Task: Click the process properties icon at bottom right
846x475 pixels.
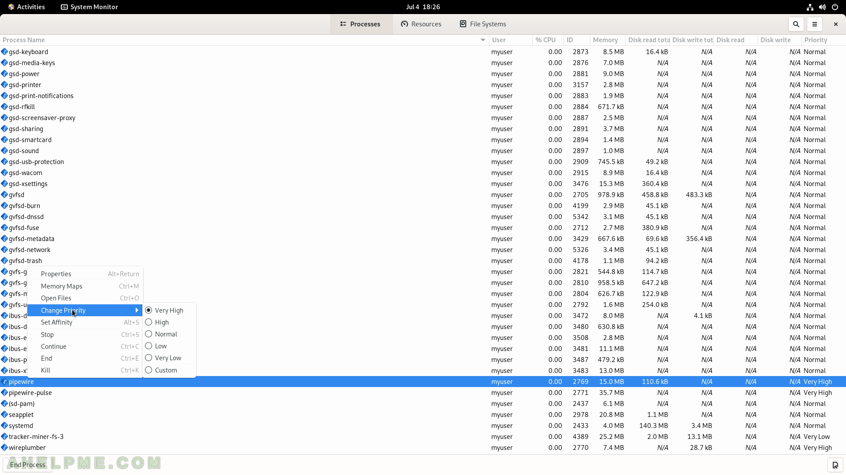Action: point(835,465)
